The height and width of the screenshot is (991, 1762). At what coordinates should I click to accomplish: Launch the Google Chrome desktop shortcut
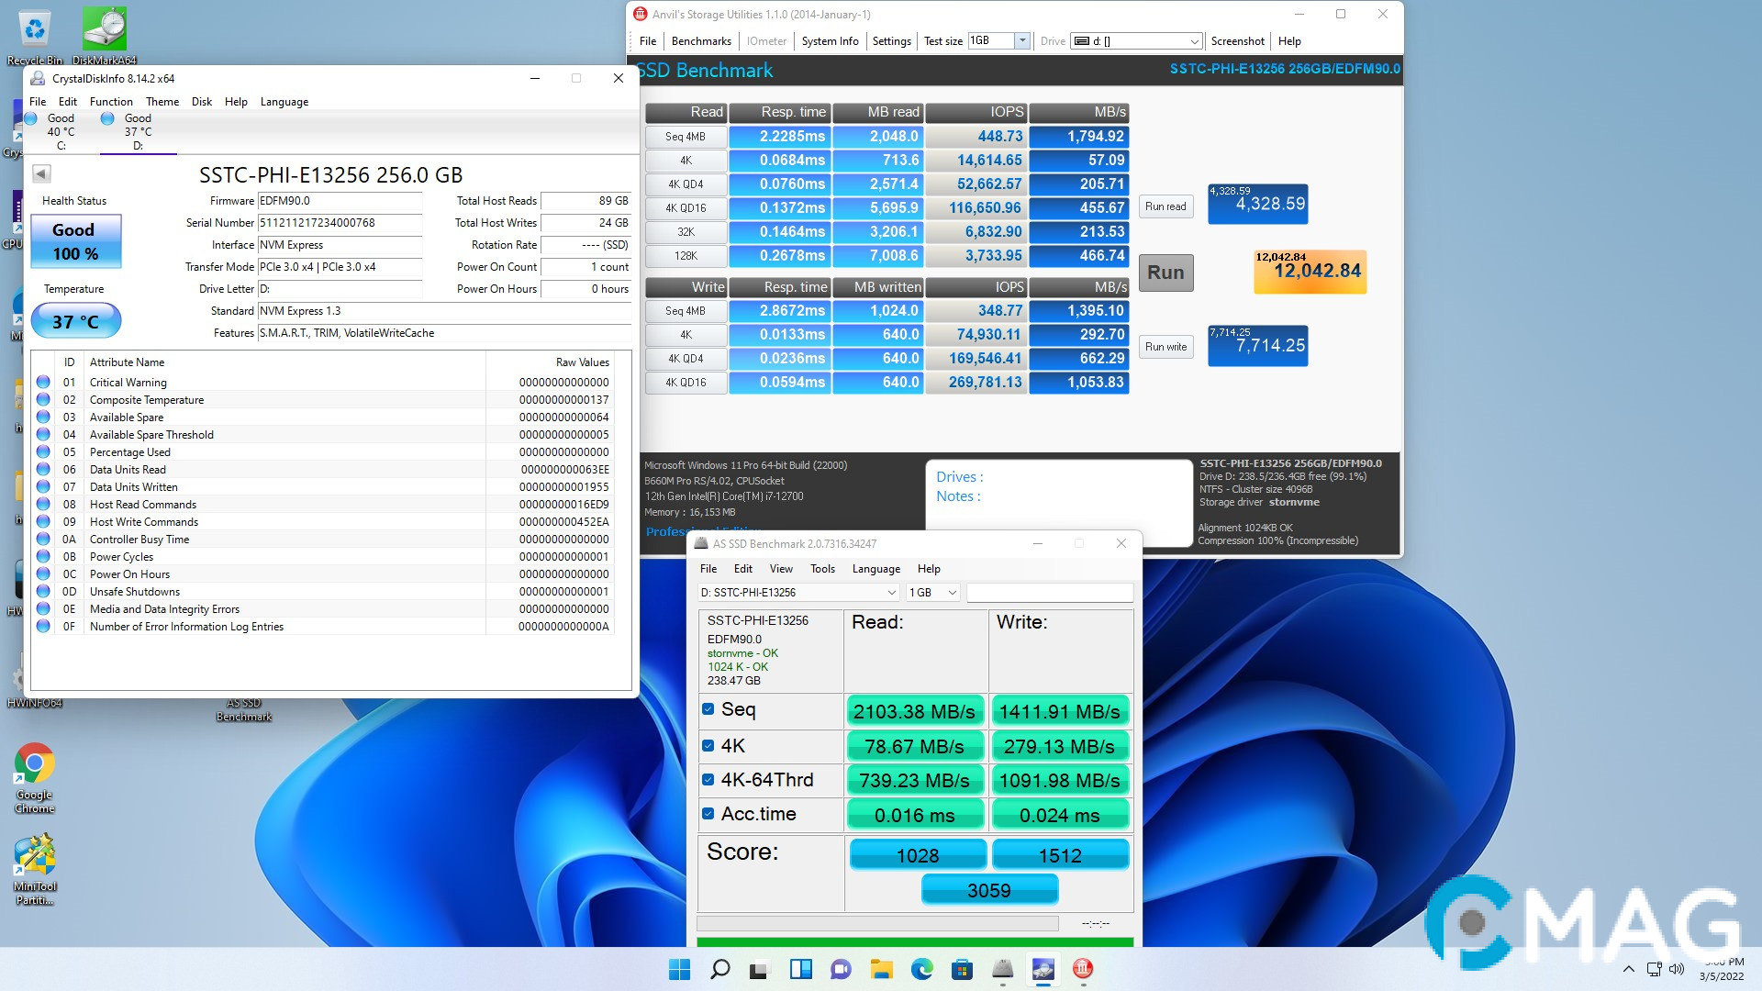(34, 764)
